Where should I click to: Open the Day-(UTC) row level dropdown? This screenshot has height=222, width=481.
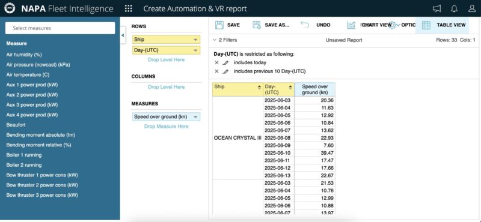coord(195,50)
